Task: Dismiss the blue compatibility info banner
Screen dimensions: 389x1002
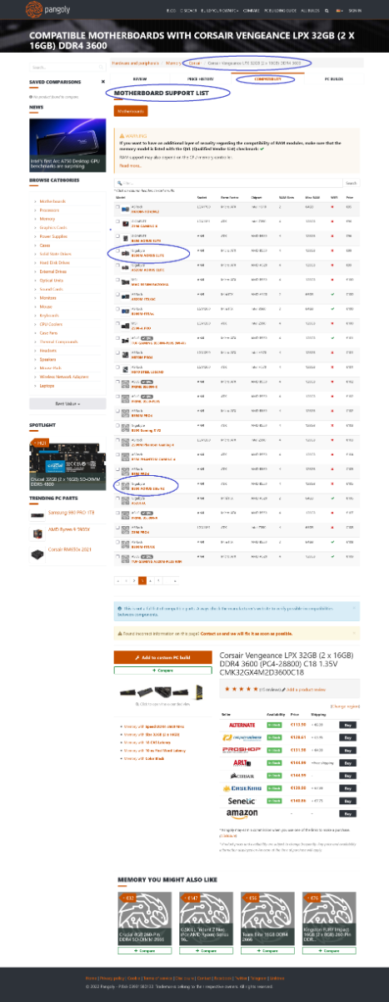Action: [356, 609]
